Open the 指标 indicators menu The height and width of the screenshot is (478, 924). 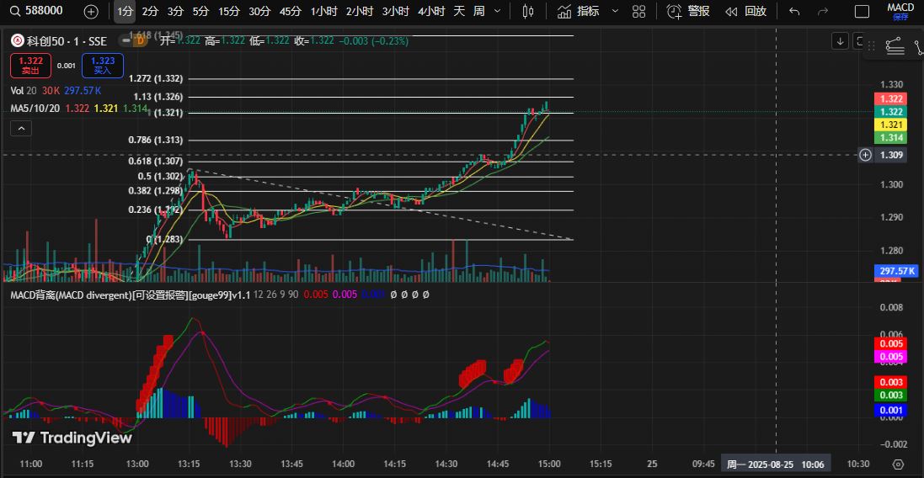(x=579, y=11)
